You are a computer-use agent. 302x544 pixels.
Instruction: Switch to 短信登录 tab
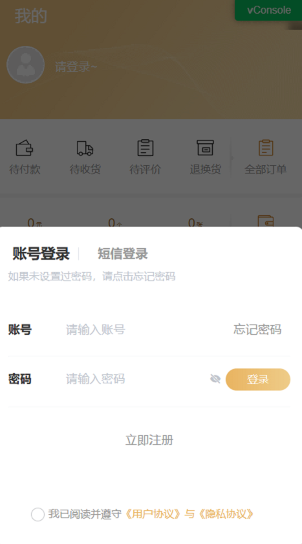click(x=123, y=254)
